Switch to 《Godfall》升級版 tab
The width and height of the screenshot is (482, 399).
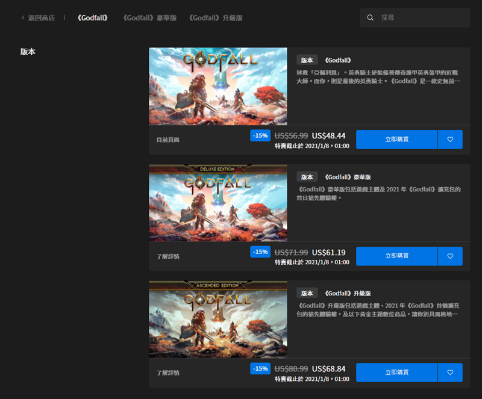(216, 18)
